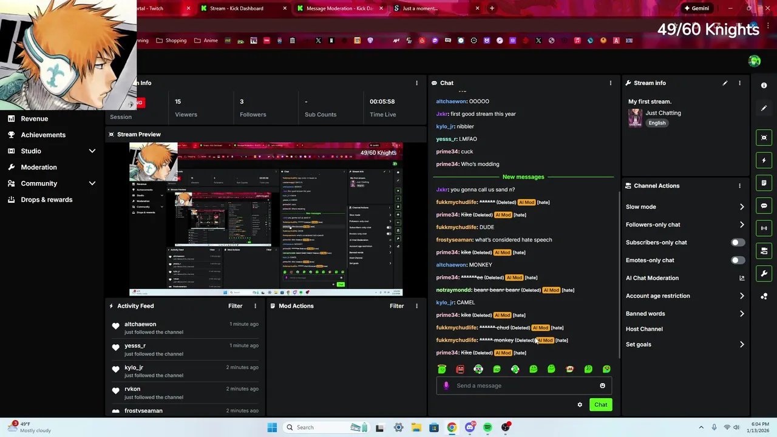Screen dimensions: 777x437
Task: Open the Chat panel three-dot menu
Action: tap(611, 83)
